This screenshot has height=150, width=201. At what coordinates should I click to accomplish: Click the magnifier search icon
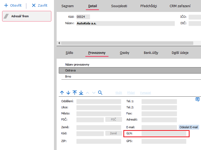click(x=100, y=93)
